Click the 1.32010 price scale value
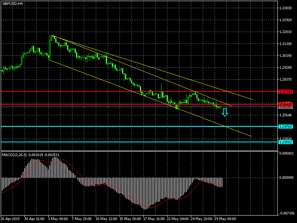The height and width of the screenshot is (223, 297). point(286,32)
